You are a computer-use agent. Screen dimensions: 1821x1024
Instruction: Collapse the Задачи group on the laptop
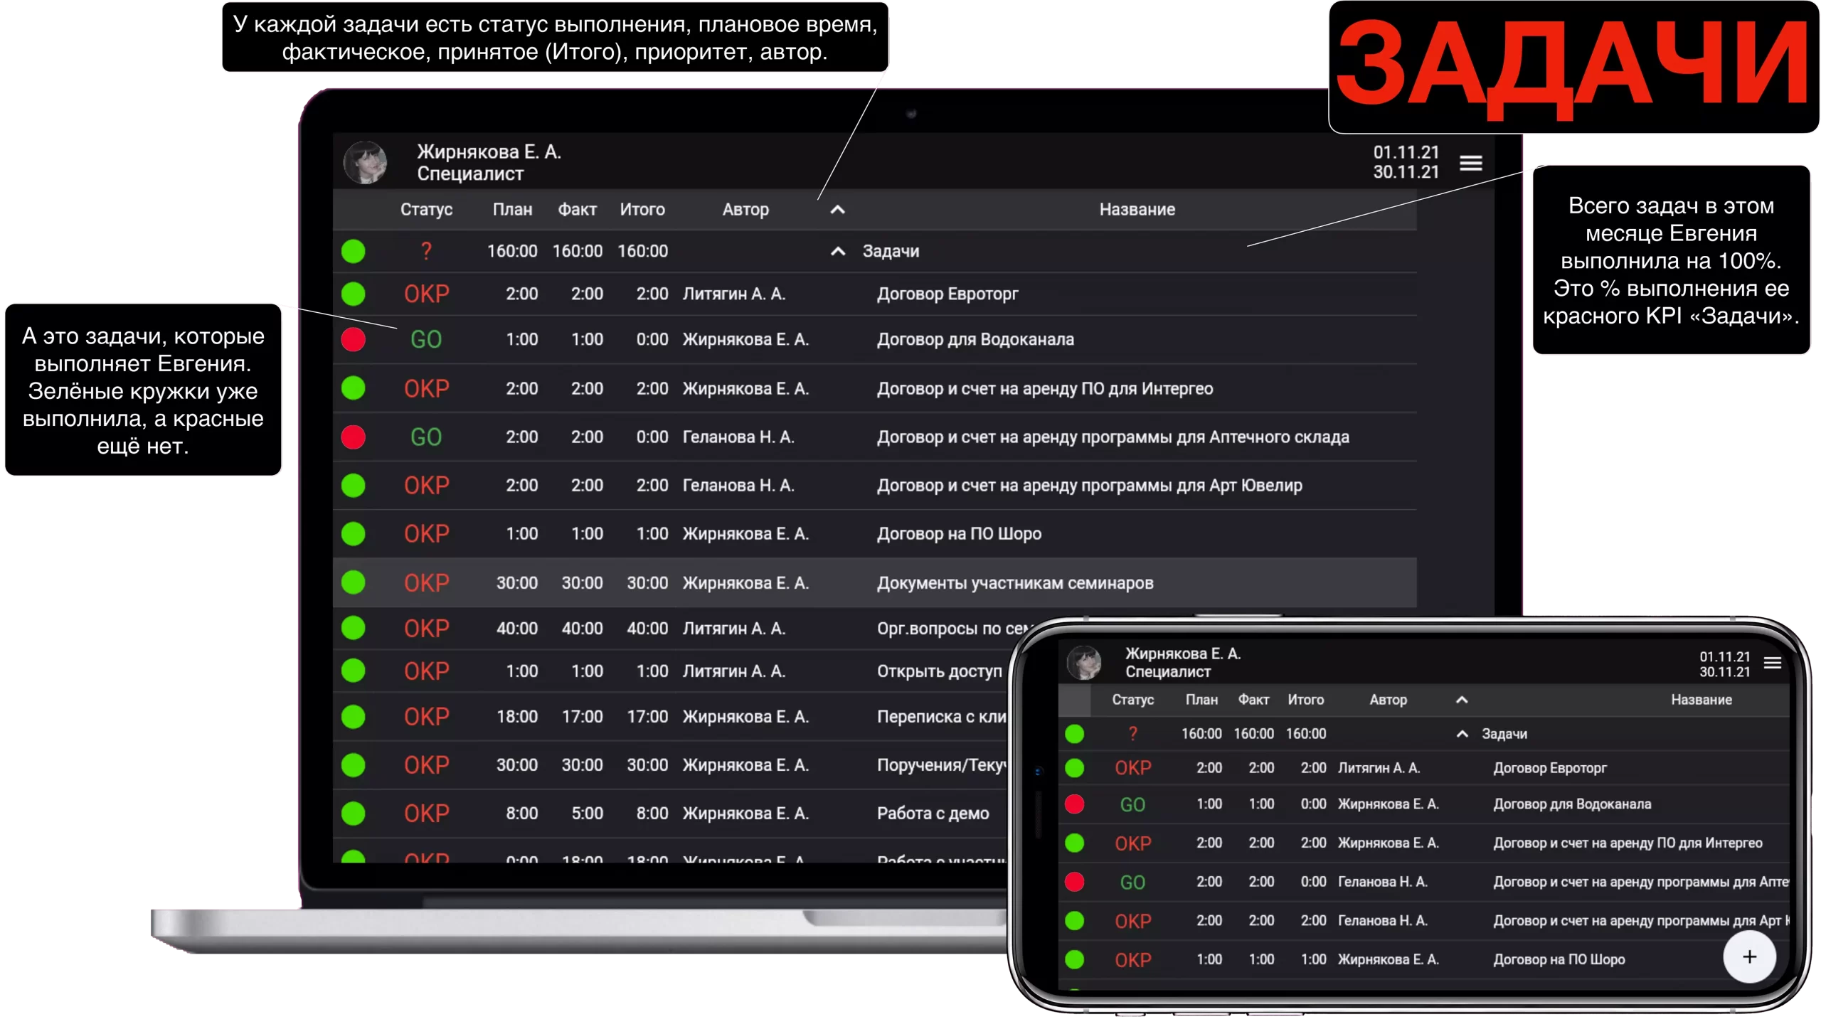coord(838,251)
